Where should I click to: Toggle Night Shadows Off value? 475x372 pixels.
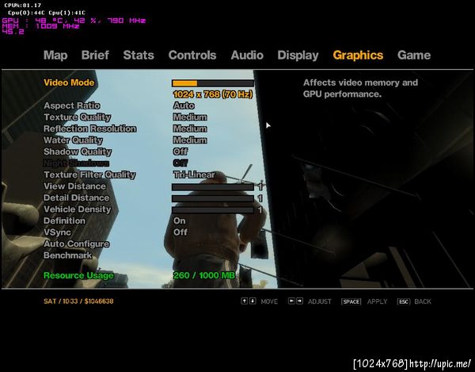tap(180, 163)
